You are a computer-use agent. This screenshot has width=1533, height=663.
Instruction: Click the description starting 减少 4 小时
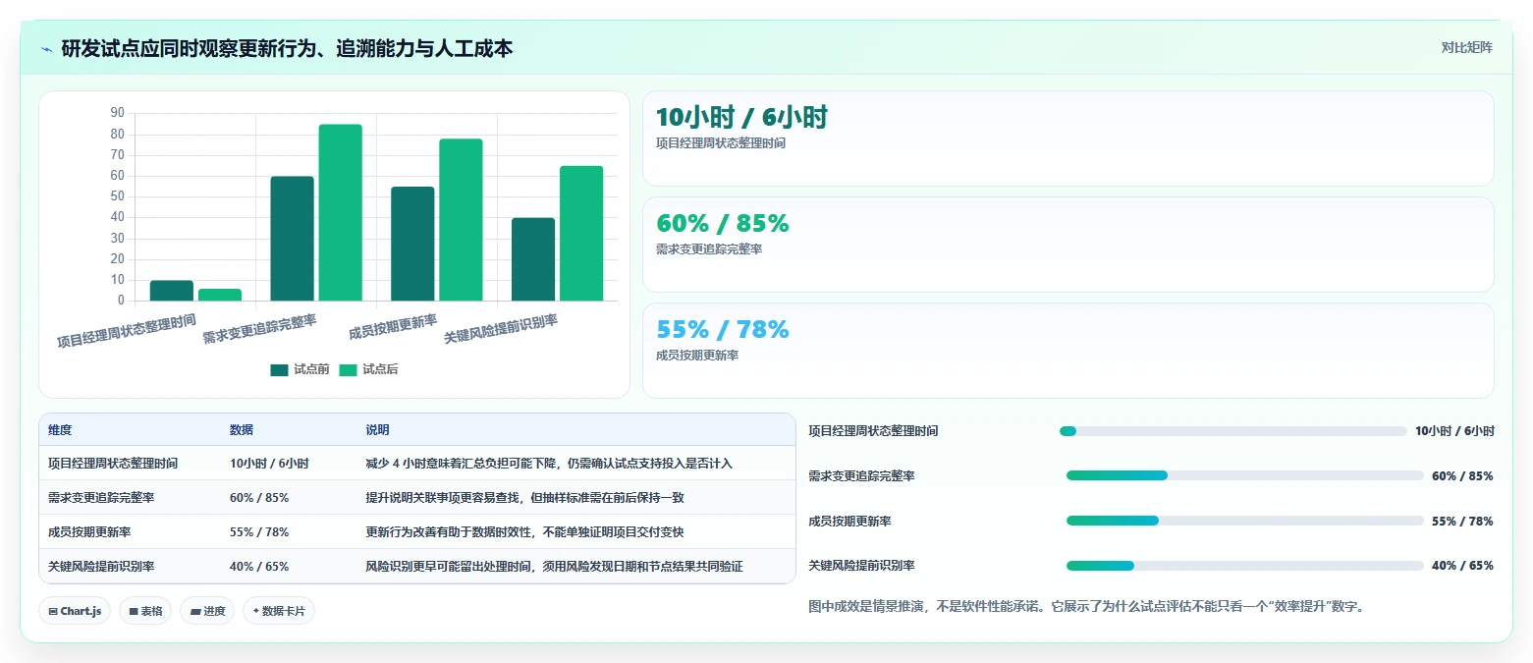tap(549, 464)
